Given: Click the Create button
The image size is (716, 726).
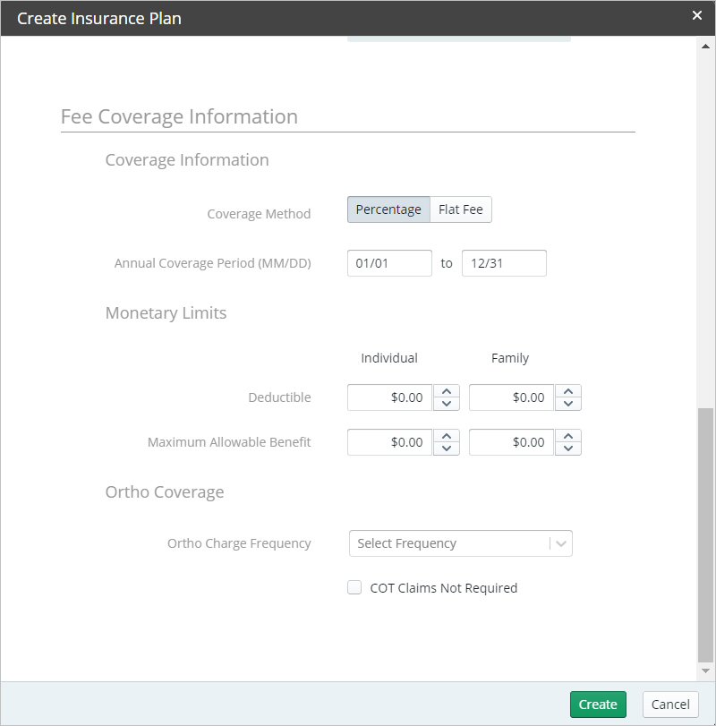Looking at the screenshot, I should coord(598,705).
